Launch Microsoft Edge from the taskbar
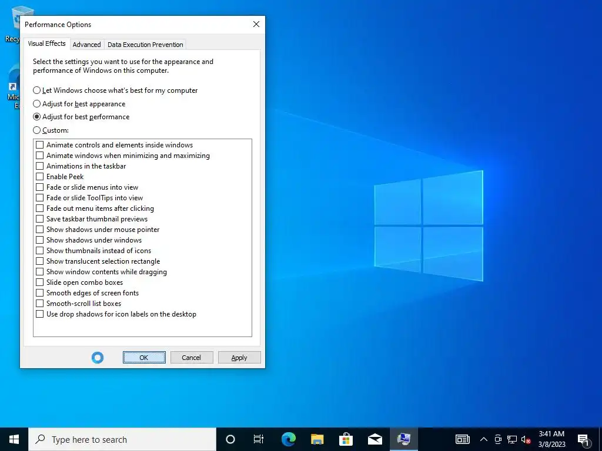 (288, 439)
